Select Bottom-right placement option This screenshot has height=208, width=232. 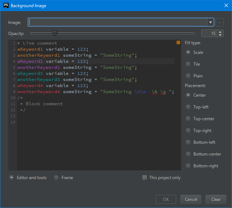pyautogui.click(x=188, y=166)
